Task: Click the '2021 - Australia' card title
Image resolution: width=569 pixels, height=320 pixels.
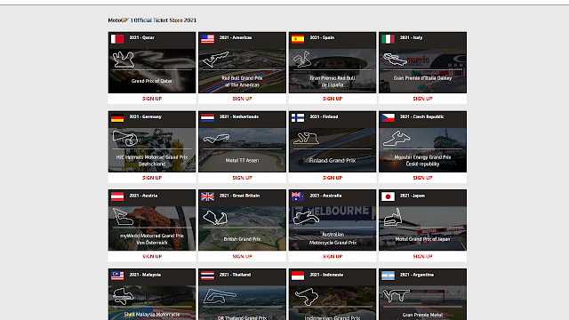Action: pyautogui.click(x=325, y=196)
